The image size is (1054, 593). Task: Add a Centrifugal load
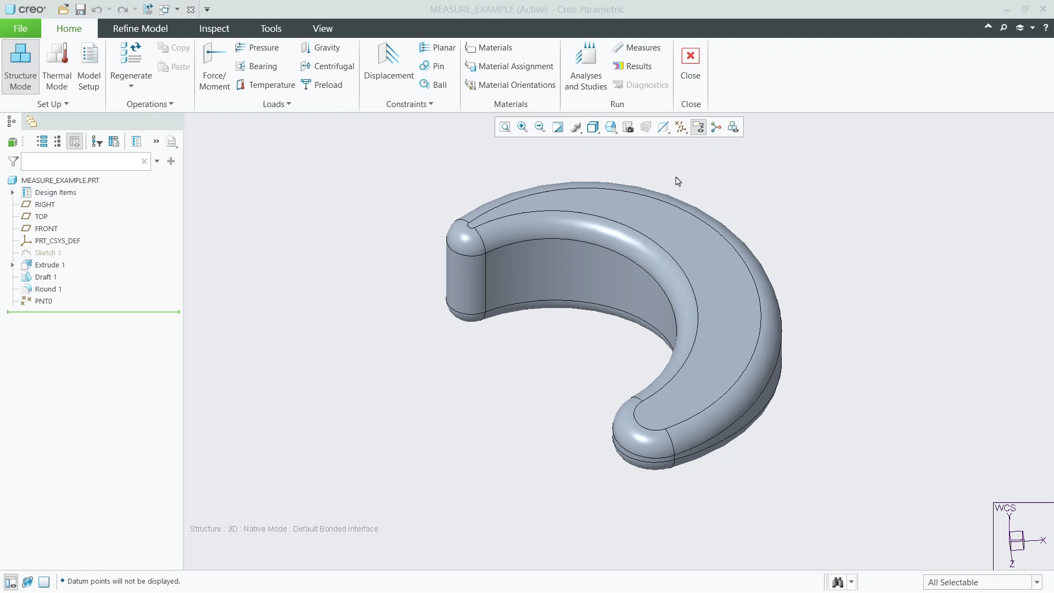327,66
